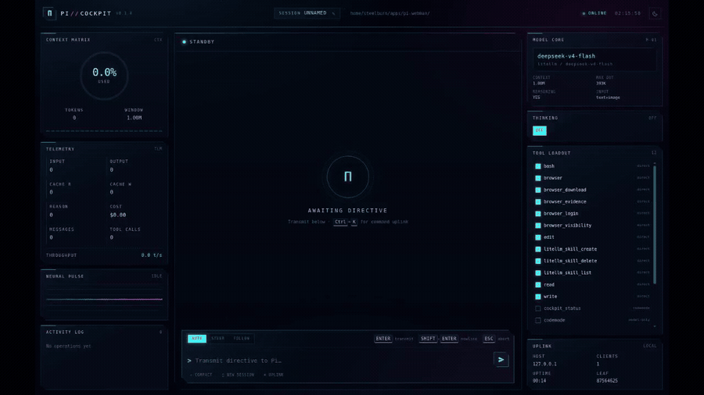Click the PI//COCKPIT title
This screenshot has height=395, width=704.
click(x=86, y=13)
